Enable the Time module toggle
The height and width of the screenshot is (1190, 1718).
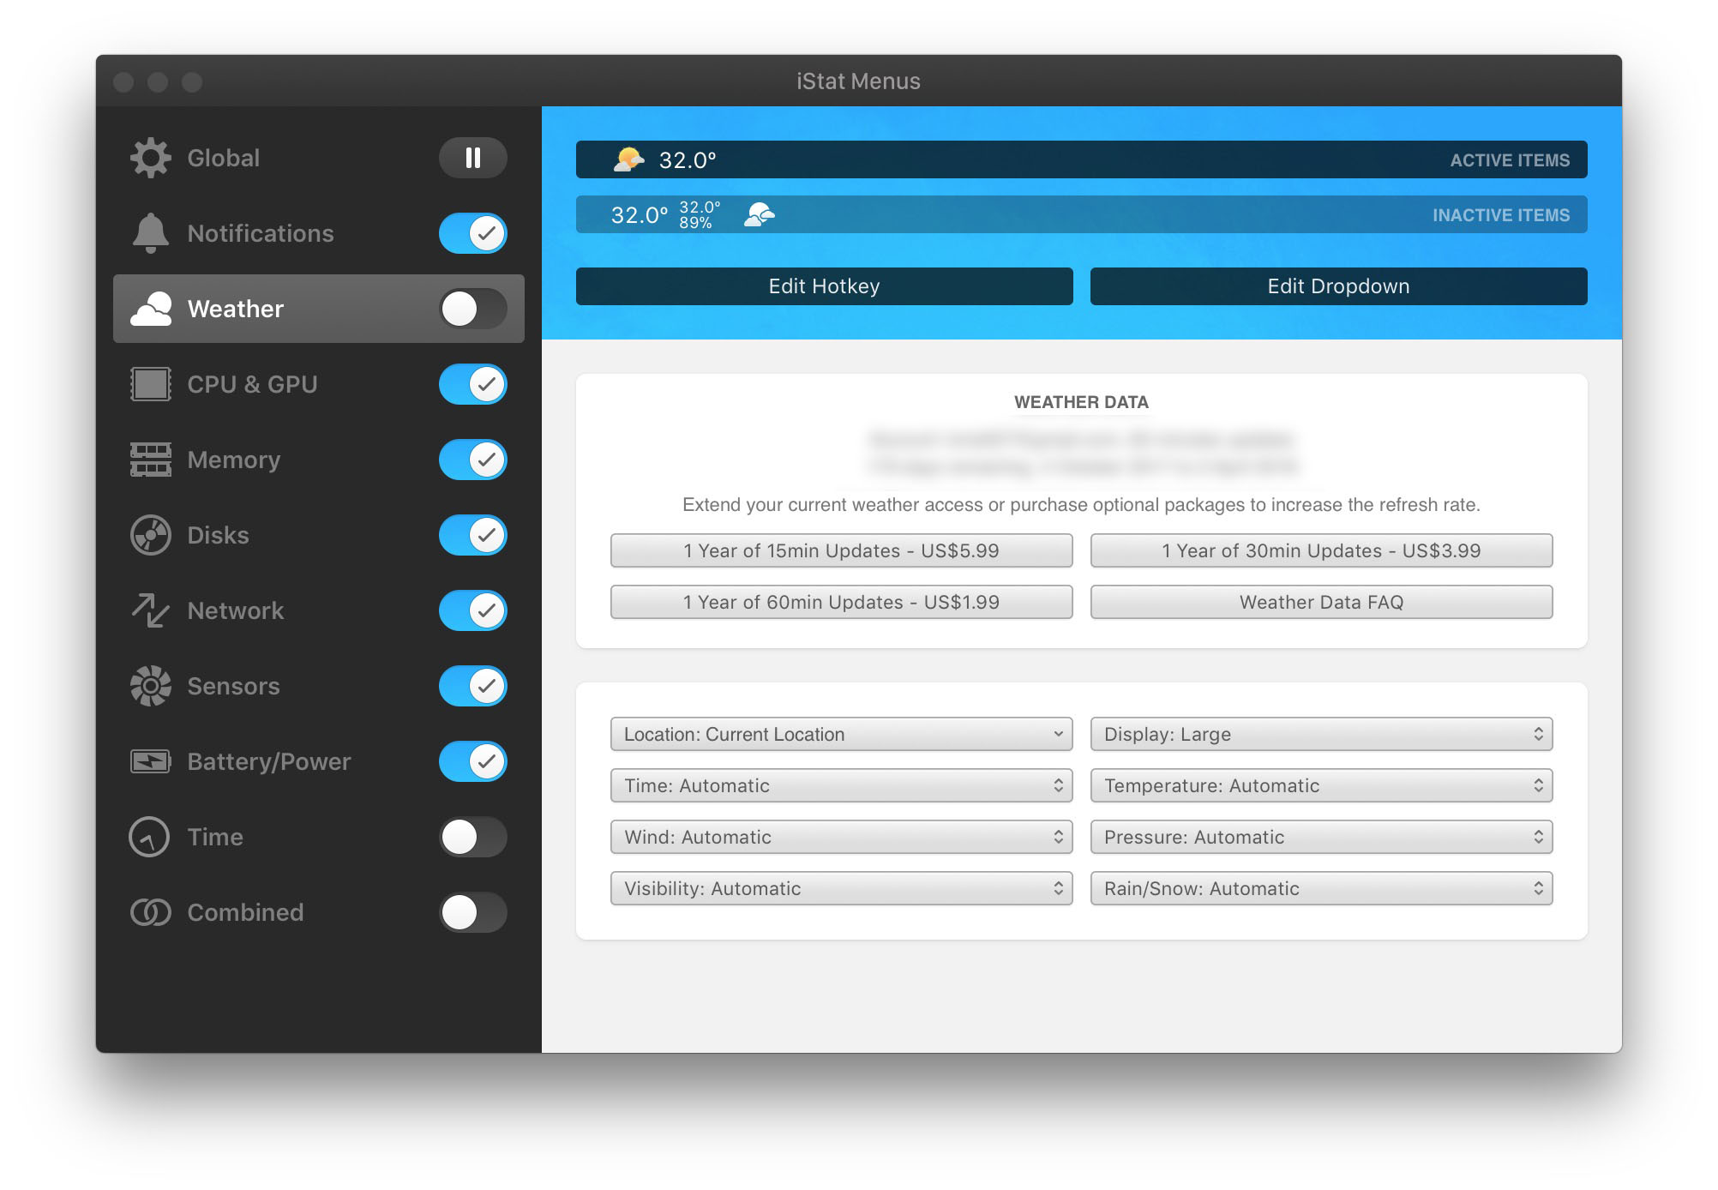tap(472, 836)
